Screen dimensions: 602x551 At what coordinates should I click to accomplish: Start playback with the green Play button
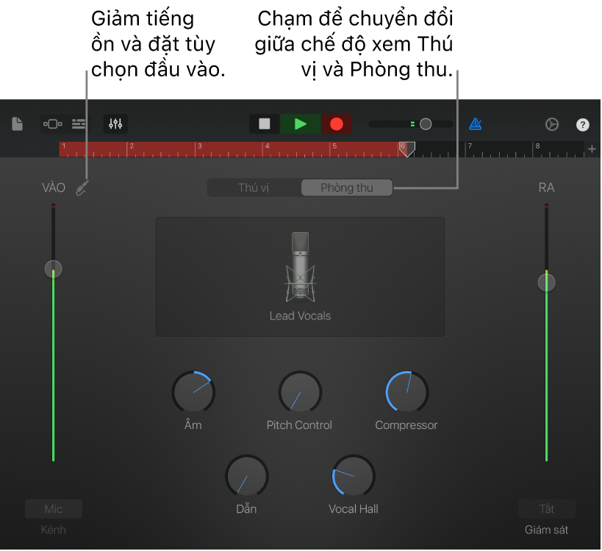point(300,124)
